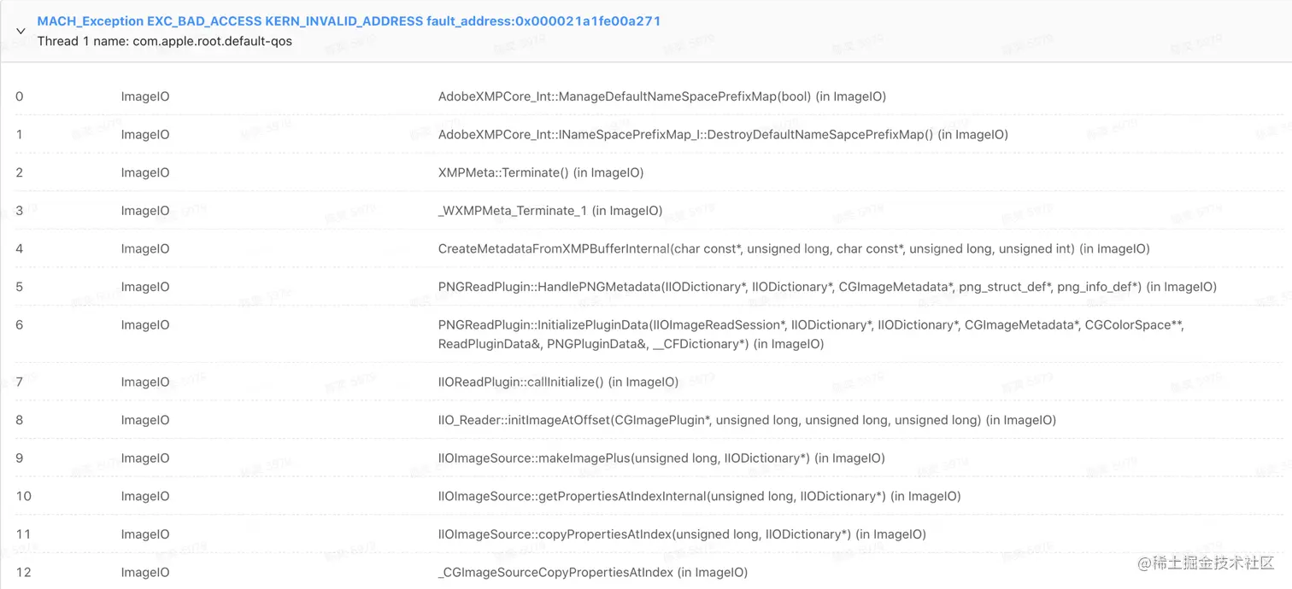
Task: Select frame 2 XMPMeta::Terminate() symbol
Action: (x=541, y=172)
